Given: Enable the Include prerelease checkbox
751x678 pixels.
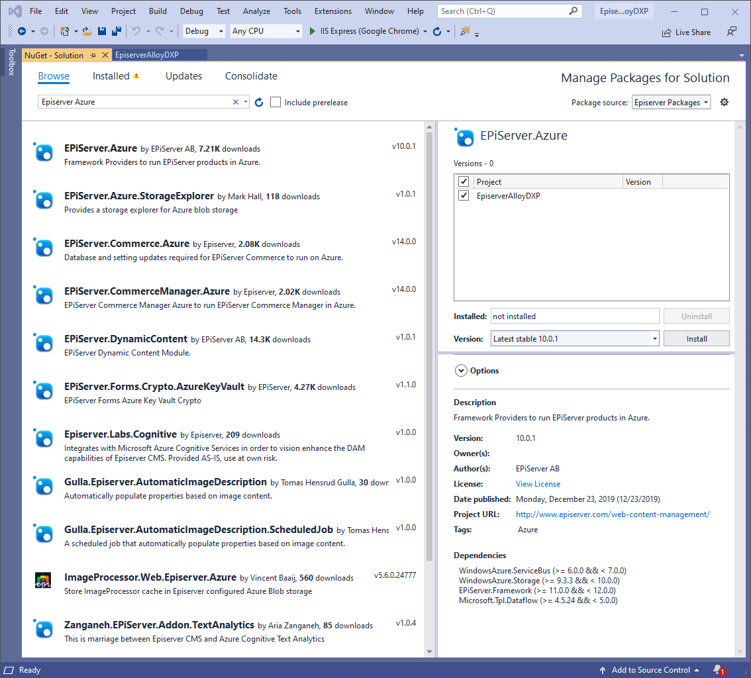Looking at the screenshot, I should [275, 102].
